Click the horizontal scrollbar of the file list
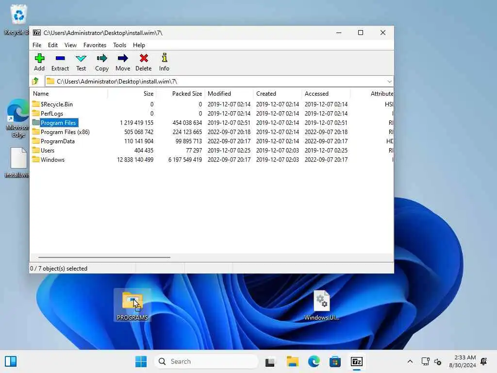Viewport: 497px width, 373px height. [x=104, y=257]
